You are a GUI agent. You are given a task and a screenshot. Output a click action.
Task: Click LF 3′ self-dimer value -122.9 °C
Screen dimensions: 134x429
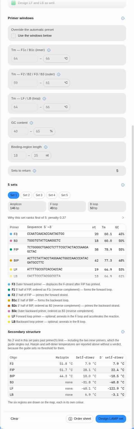tap(116, 388)
